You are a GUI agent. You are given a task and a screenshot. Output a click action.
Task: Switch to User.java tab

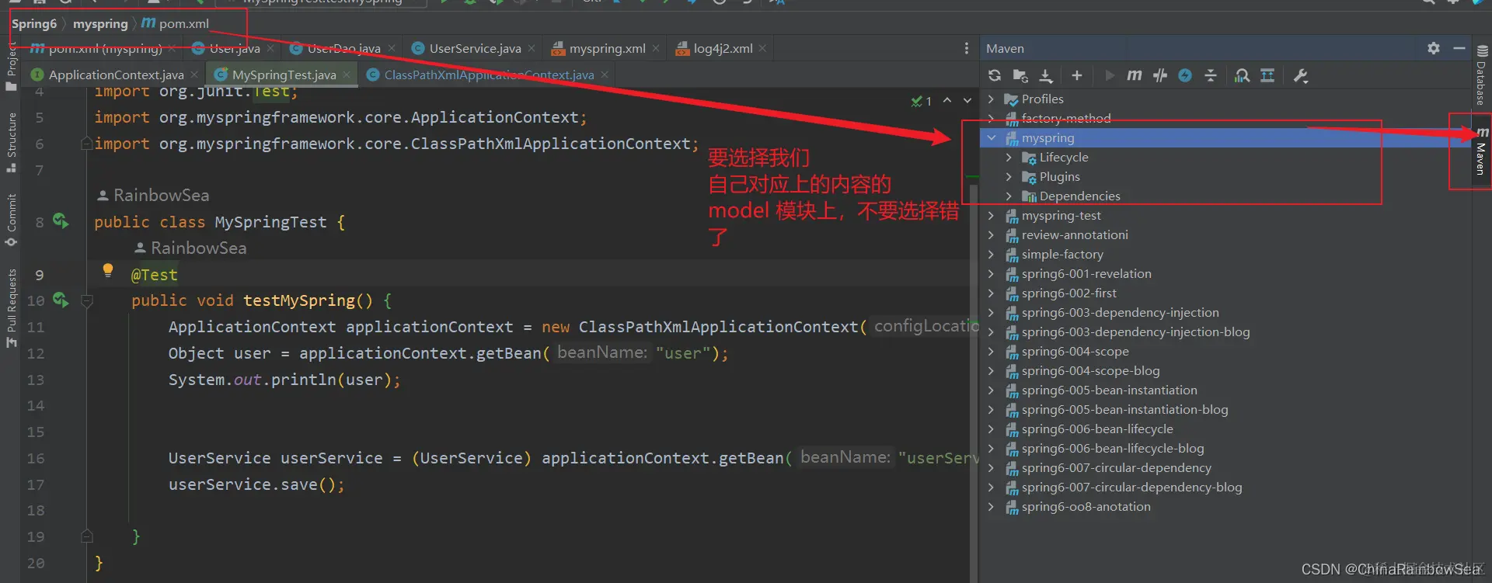(234, 48)
